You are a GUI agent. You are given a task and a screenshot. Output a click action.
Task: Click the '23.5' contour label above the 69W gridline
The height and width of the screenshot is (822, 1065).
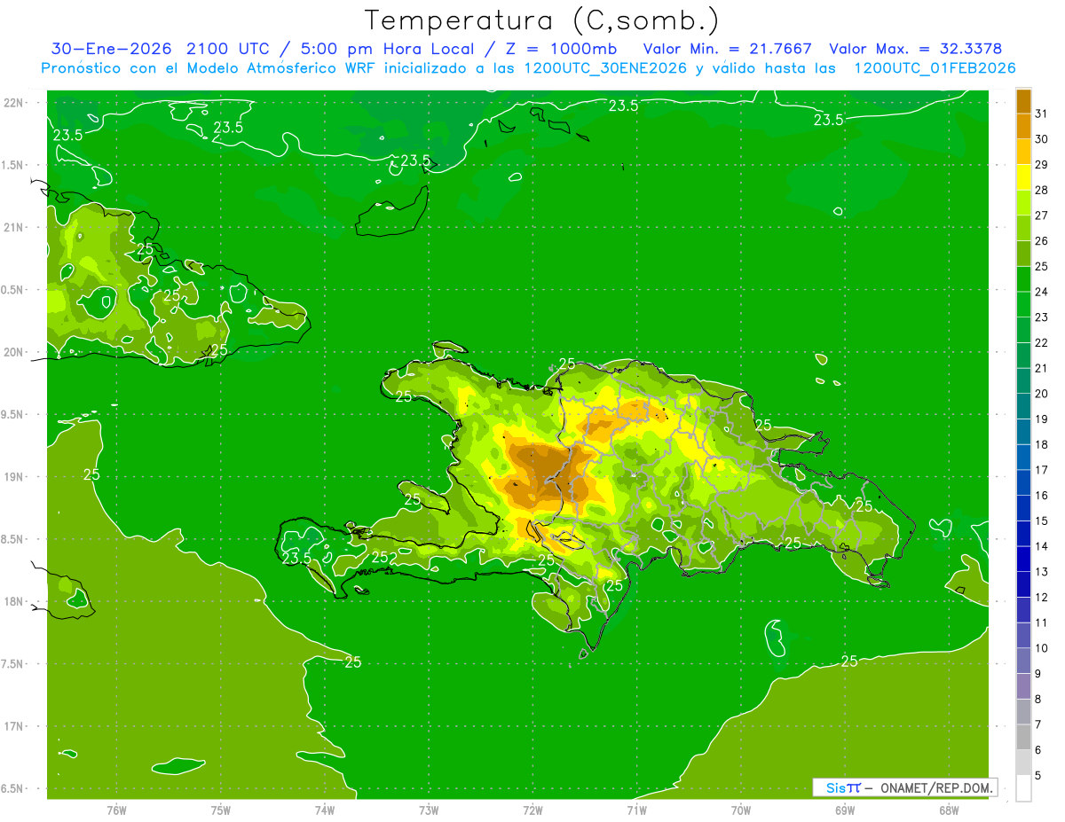828,120
